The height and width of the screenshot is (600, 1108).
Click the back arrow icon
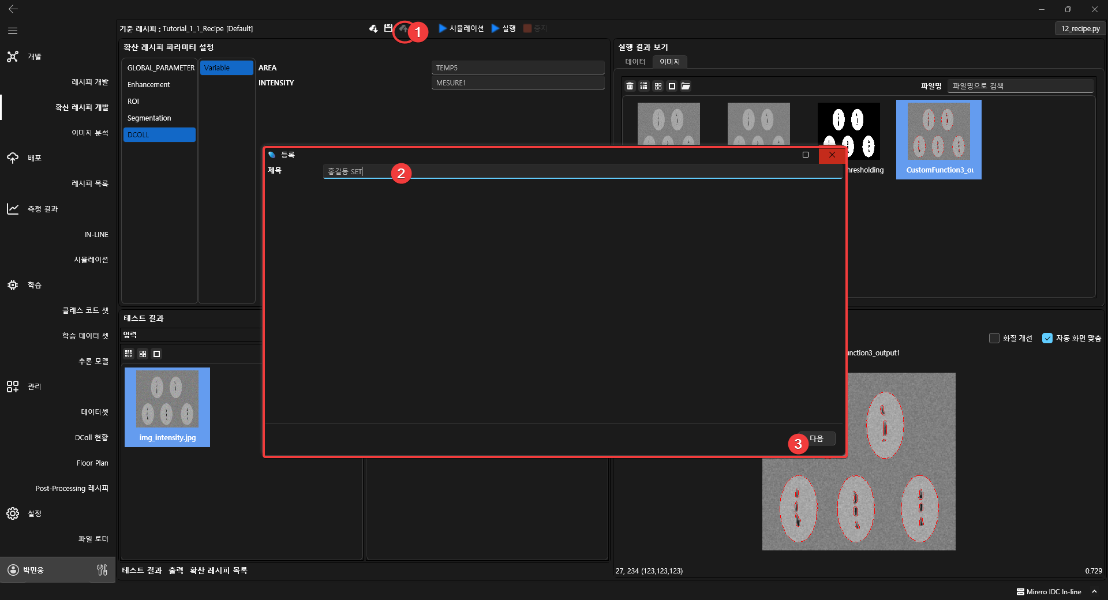click(13, 9)
